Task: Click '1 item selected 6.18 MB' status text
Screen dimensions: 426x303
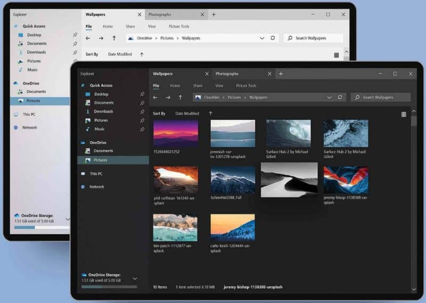Action: pos(195,287)
